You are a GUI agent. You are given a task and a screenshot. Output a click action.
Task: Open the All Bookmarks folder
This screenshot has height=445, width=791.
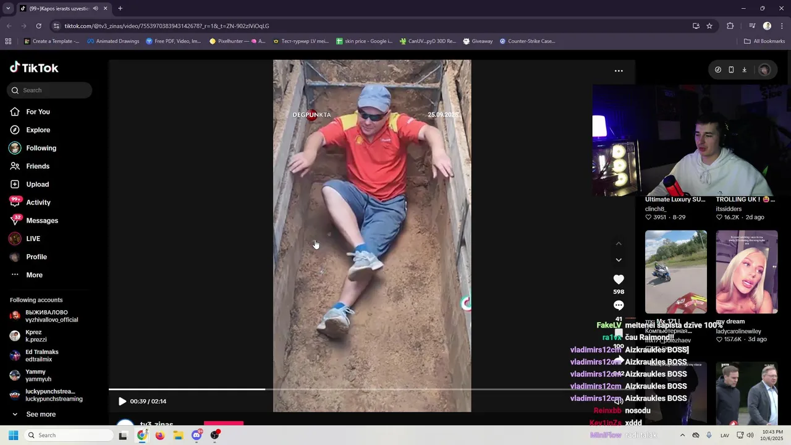tap(764, 41)
